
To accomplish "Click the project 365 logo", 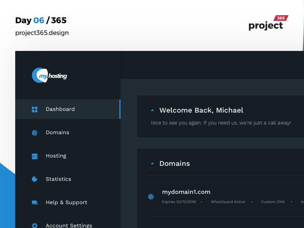I will pyautogui.click(x=268, y=23).
